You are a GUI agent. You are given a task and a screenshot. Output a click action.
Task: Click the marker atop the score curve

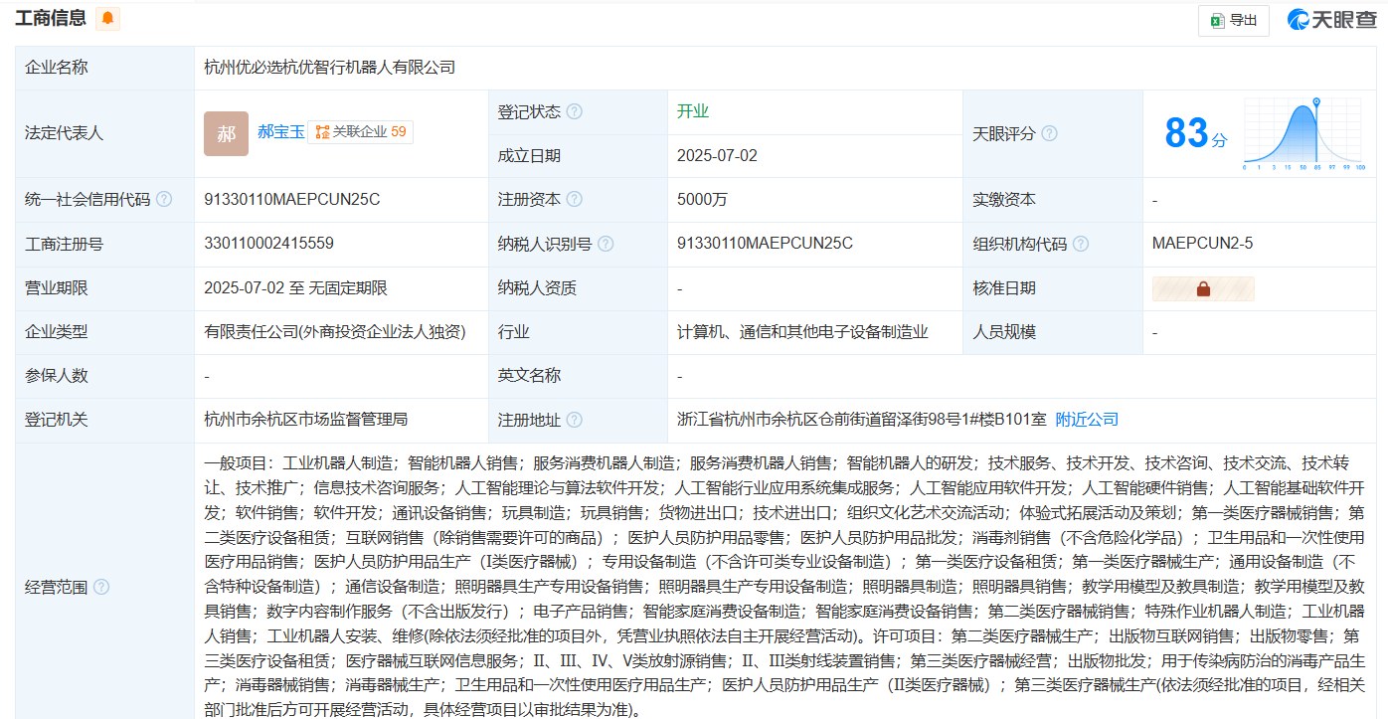(1316, 101)
